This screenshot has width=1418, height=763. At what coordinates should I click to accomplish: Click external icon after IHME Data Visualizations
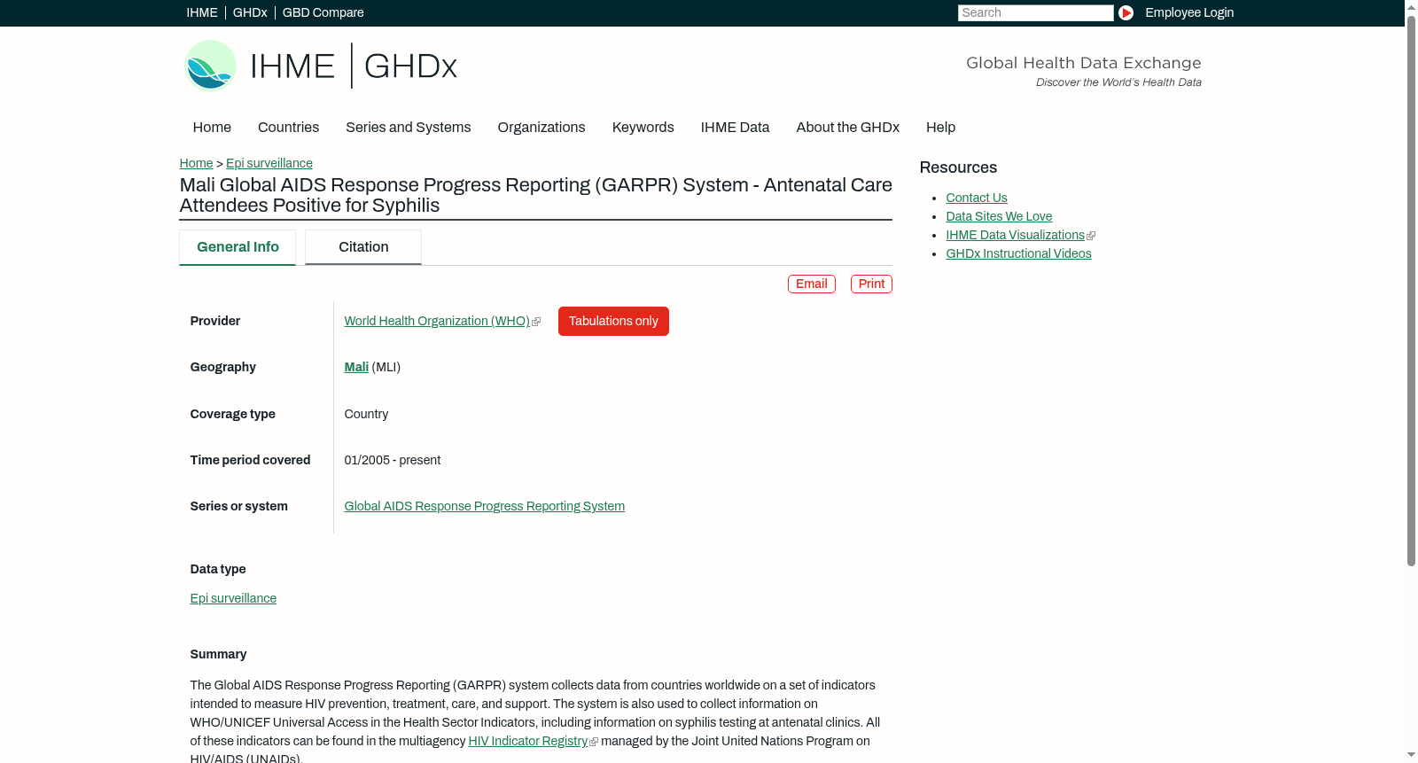tap(1091, 236)
